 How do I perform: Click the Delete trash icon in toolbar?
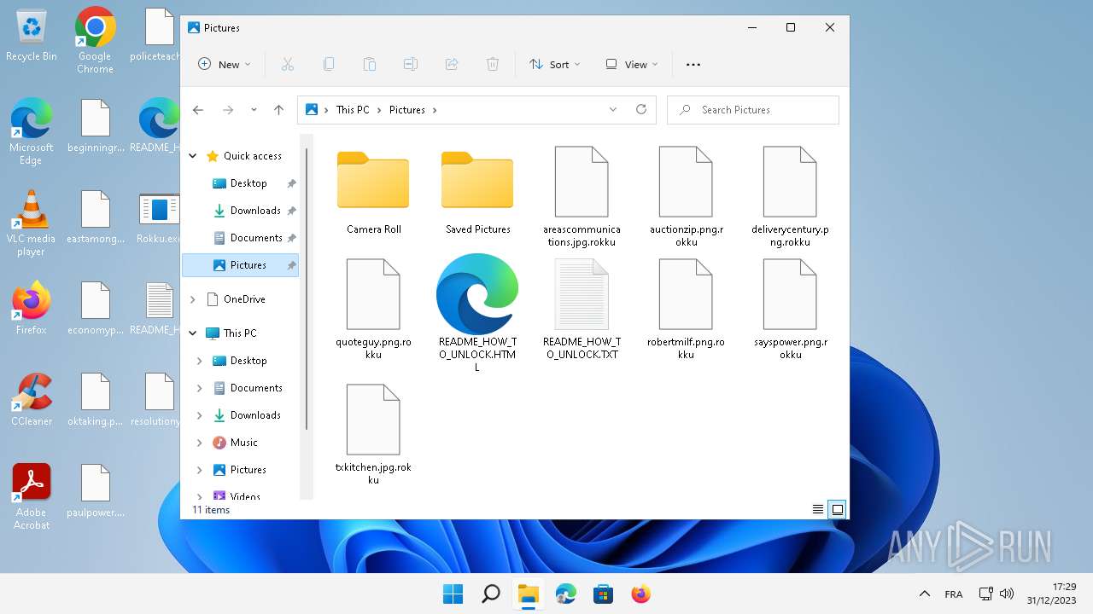(493, 64)
